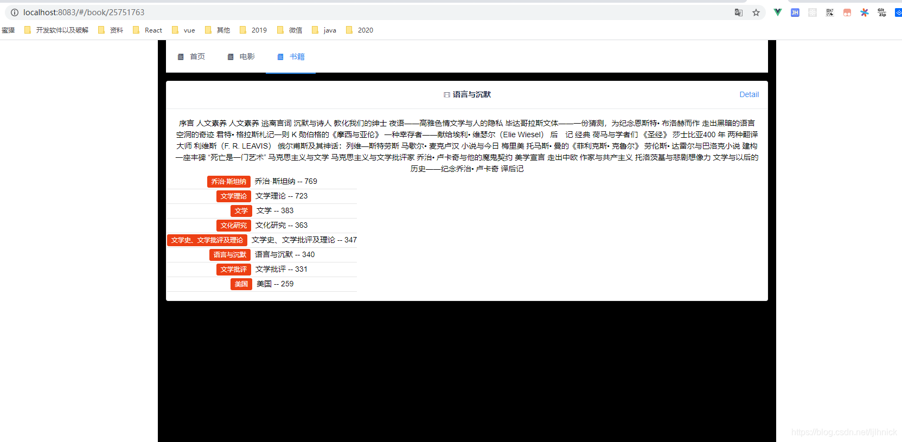Open the Google Translate page icon
The width and height of the screenshot is (902, 442).
[738, 12]
